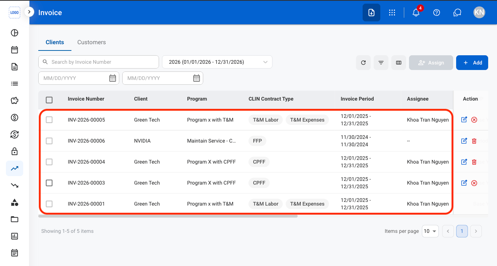This screenshot has height=266, width=497.
Task: Open notifications bell with 4 badge
Action: (416, 12)
